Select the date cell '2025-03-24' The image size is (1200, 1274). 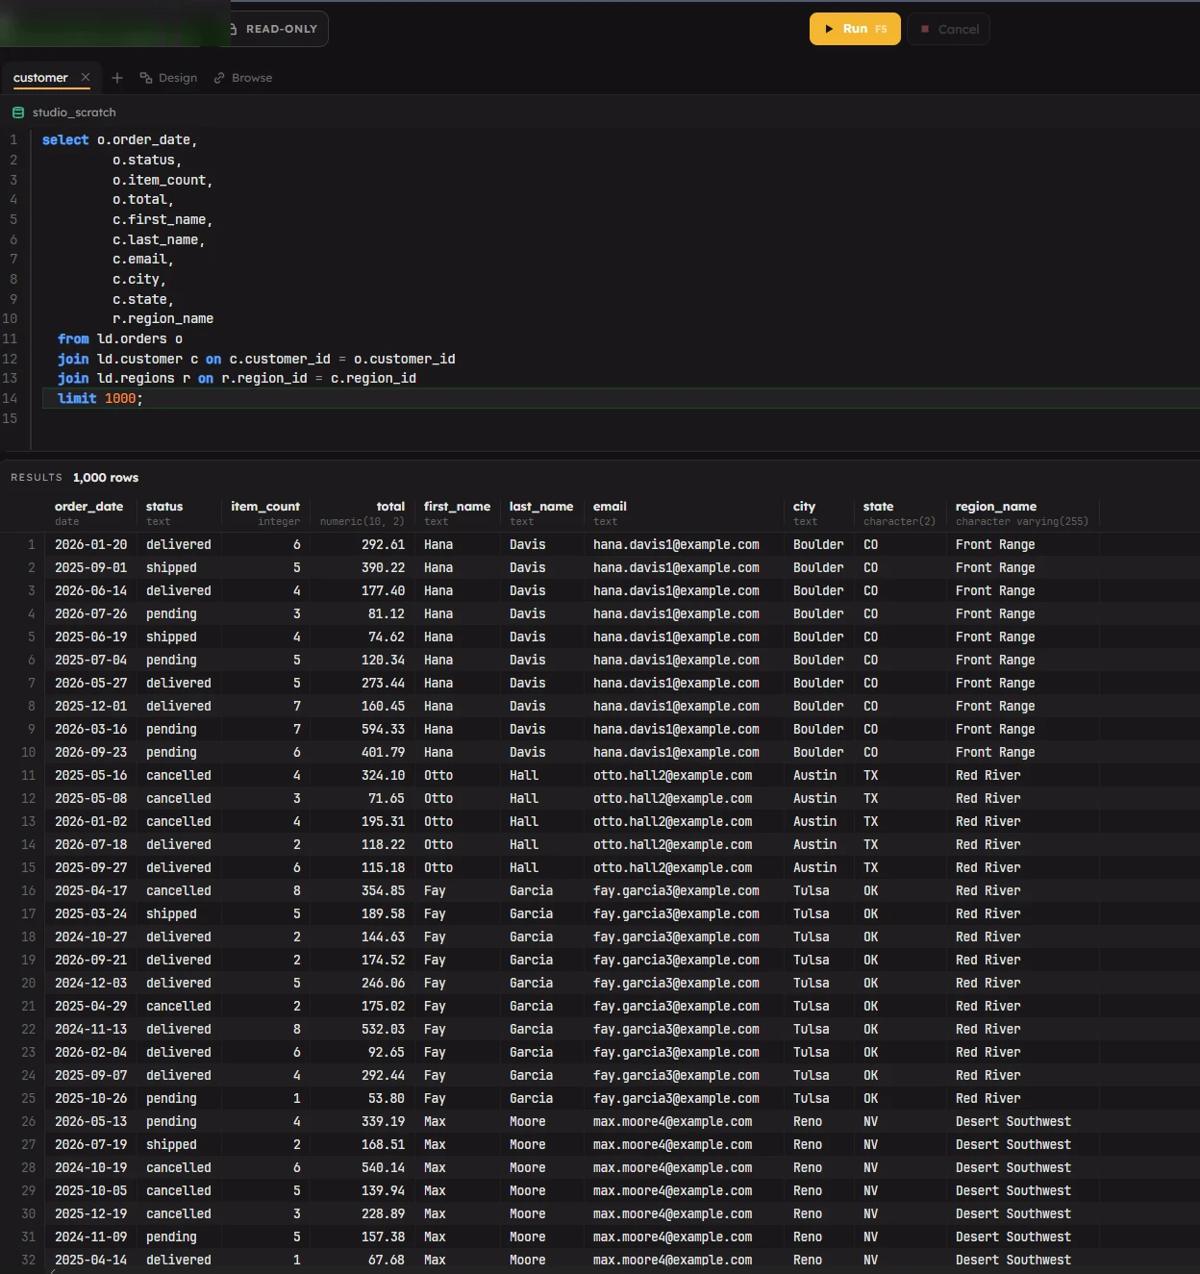coord(90,913)
